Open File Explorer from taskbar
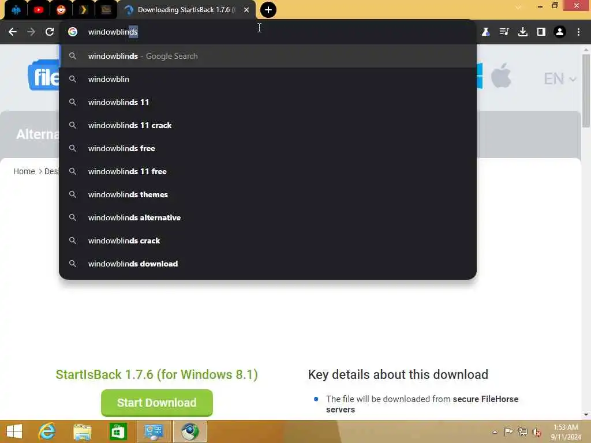Image resolution: width=591 pixels, height=443 pixels. click(x=83, y=431)
